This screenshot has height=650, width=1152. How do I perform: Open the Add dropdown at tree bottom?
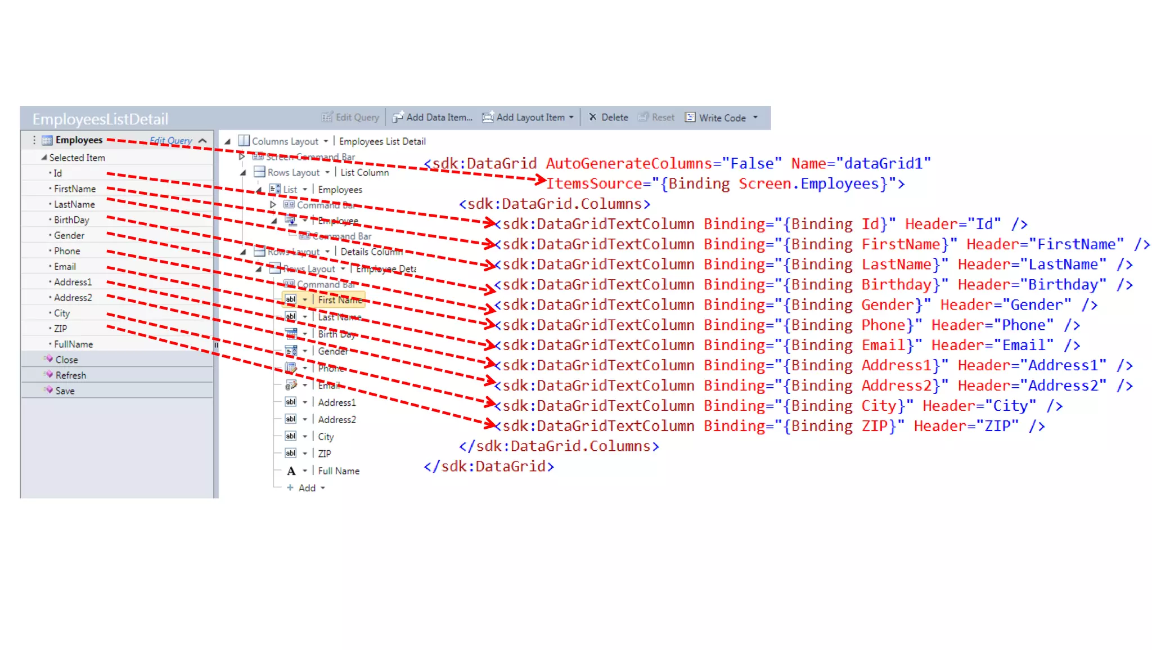[323, 488]
